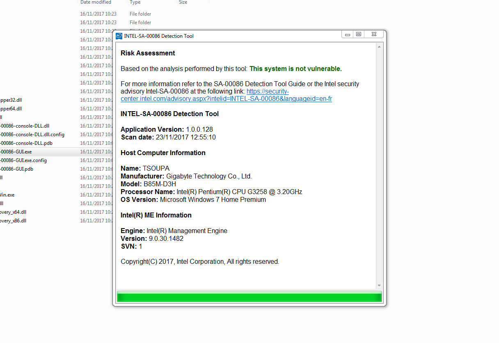
Task: Sort Explorer files by Type column
Action: coord(135,2)
